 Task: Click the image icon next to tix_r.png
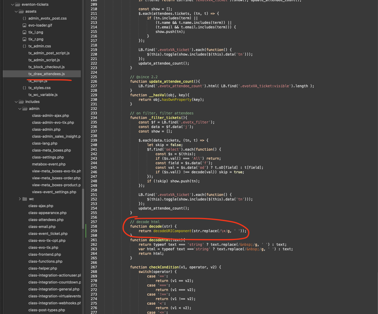[25, 39]
